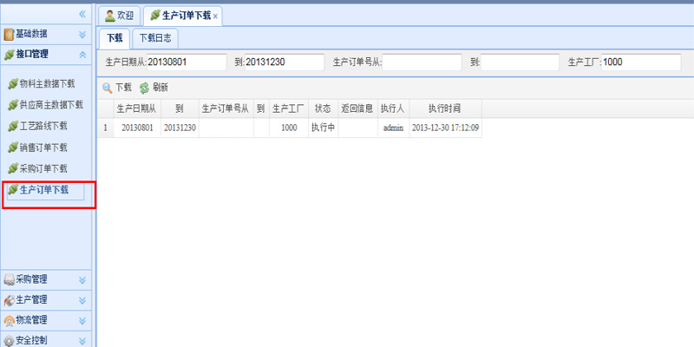Open 物料主数据下载 in the sidebar

[x=47, y=84]
